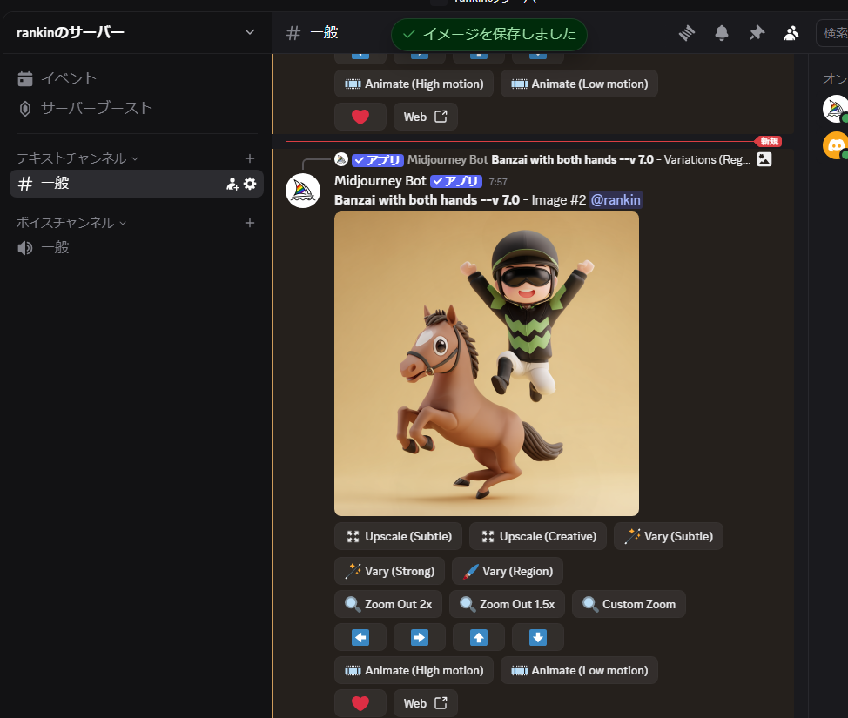Collapse the ボイスチャンネル category
The height and width of the screenshot is (718, 848).
[x=71, y=223]
